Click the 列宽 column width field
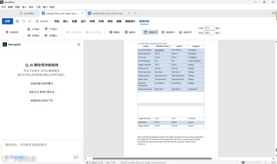The width and height of the screenshot is (277, 164). [x=209, y=33]
